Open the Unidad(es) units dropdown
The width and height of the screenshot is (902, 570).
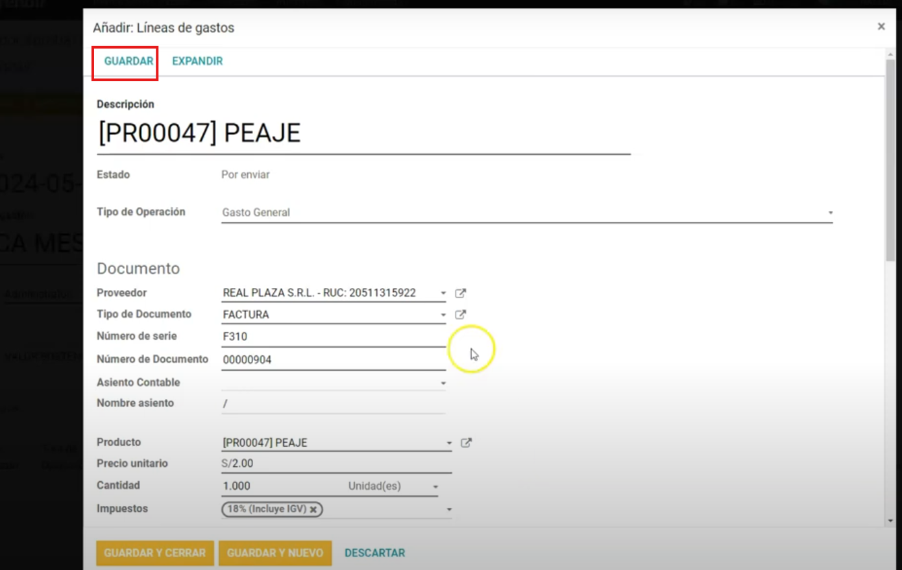point(435,485)
